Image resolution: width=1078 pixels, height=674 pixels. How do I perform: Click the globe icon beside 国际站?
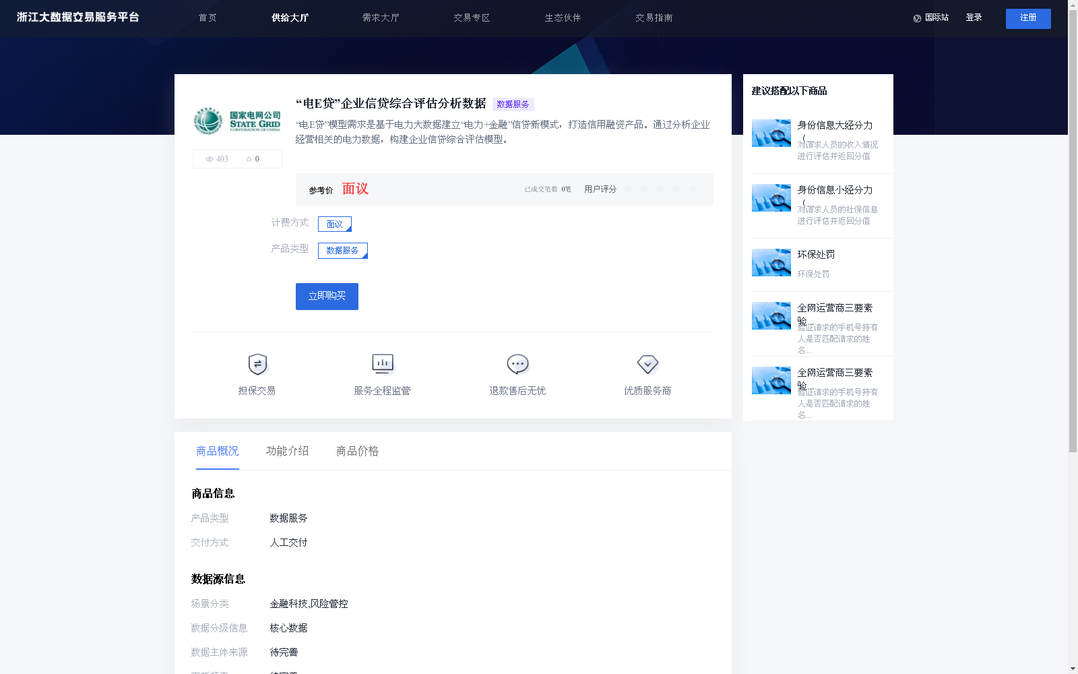coord(917,18)
